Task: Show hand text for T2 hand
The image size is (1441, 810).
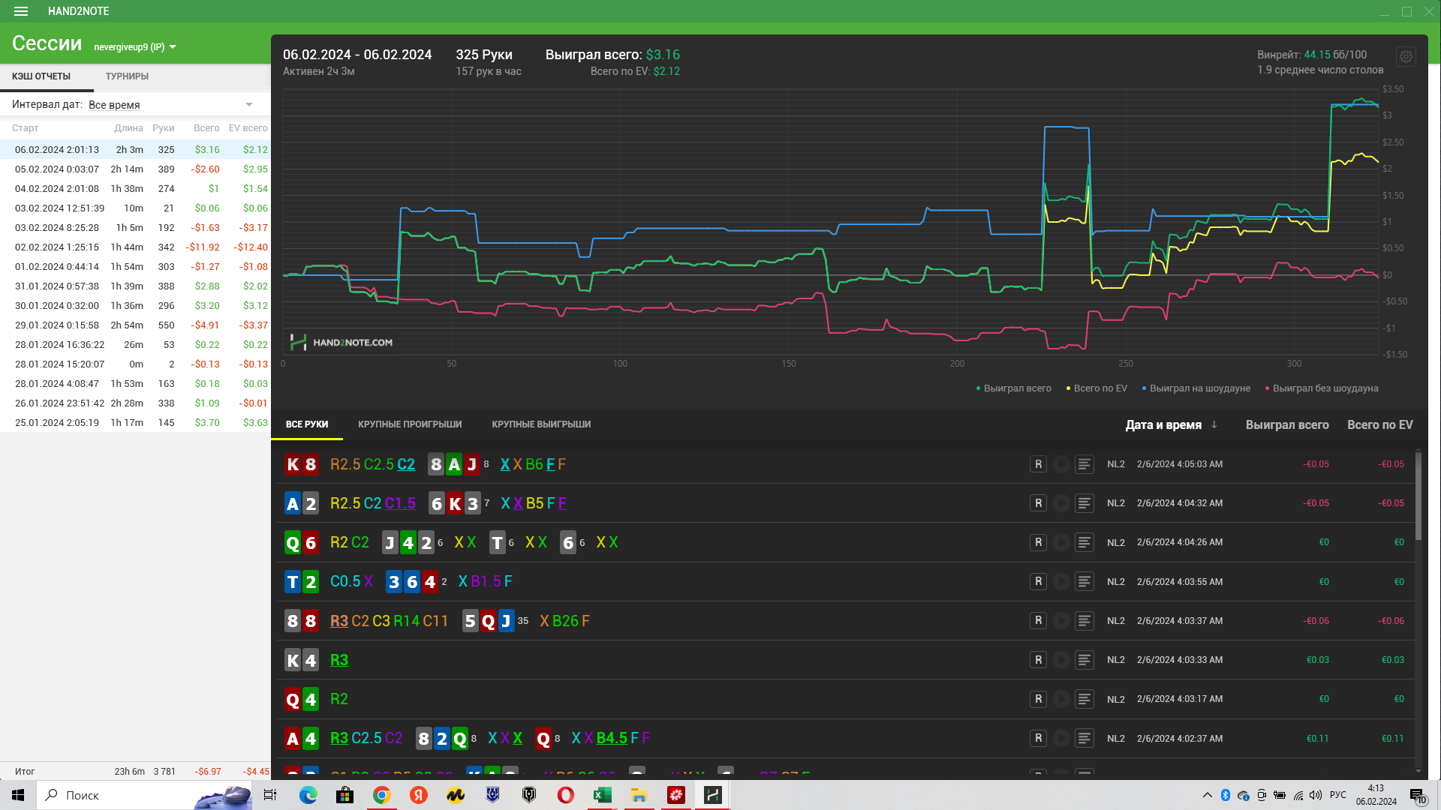Action: pos(1085,581)
